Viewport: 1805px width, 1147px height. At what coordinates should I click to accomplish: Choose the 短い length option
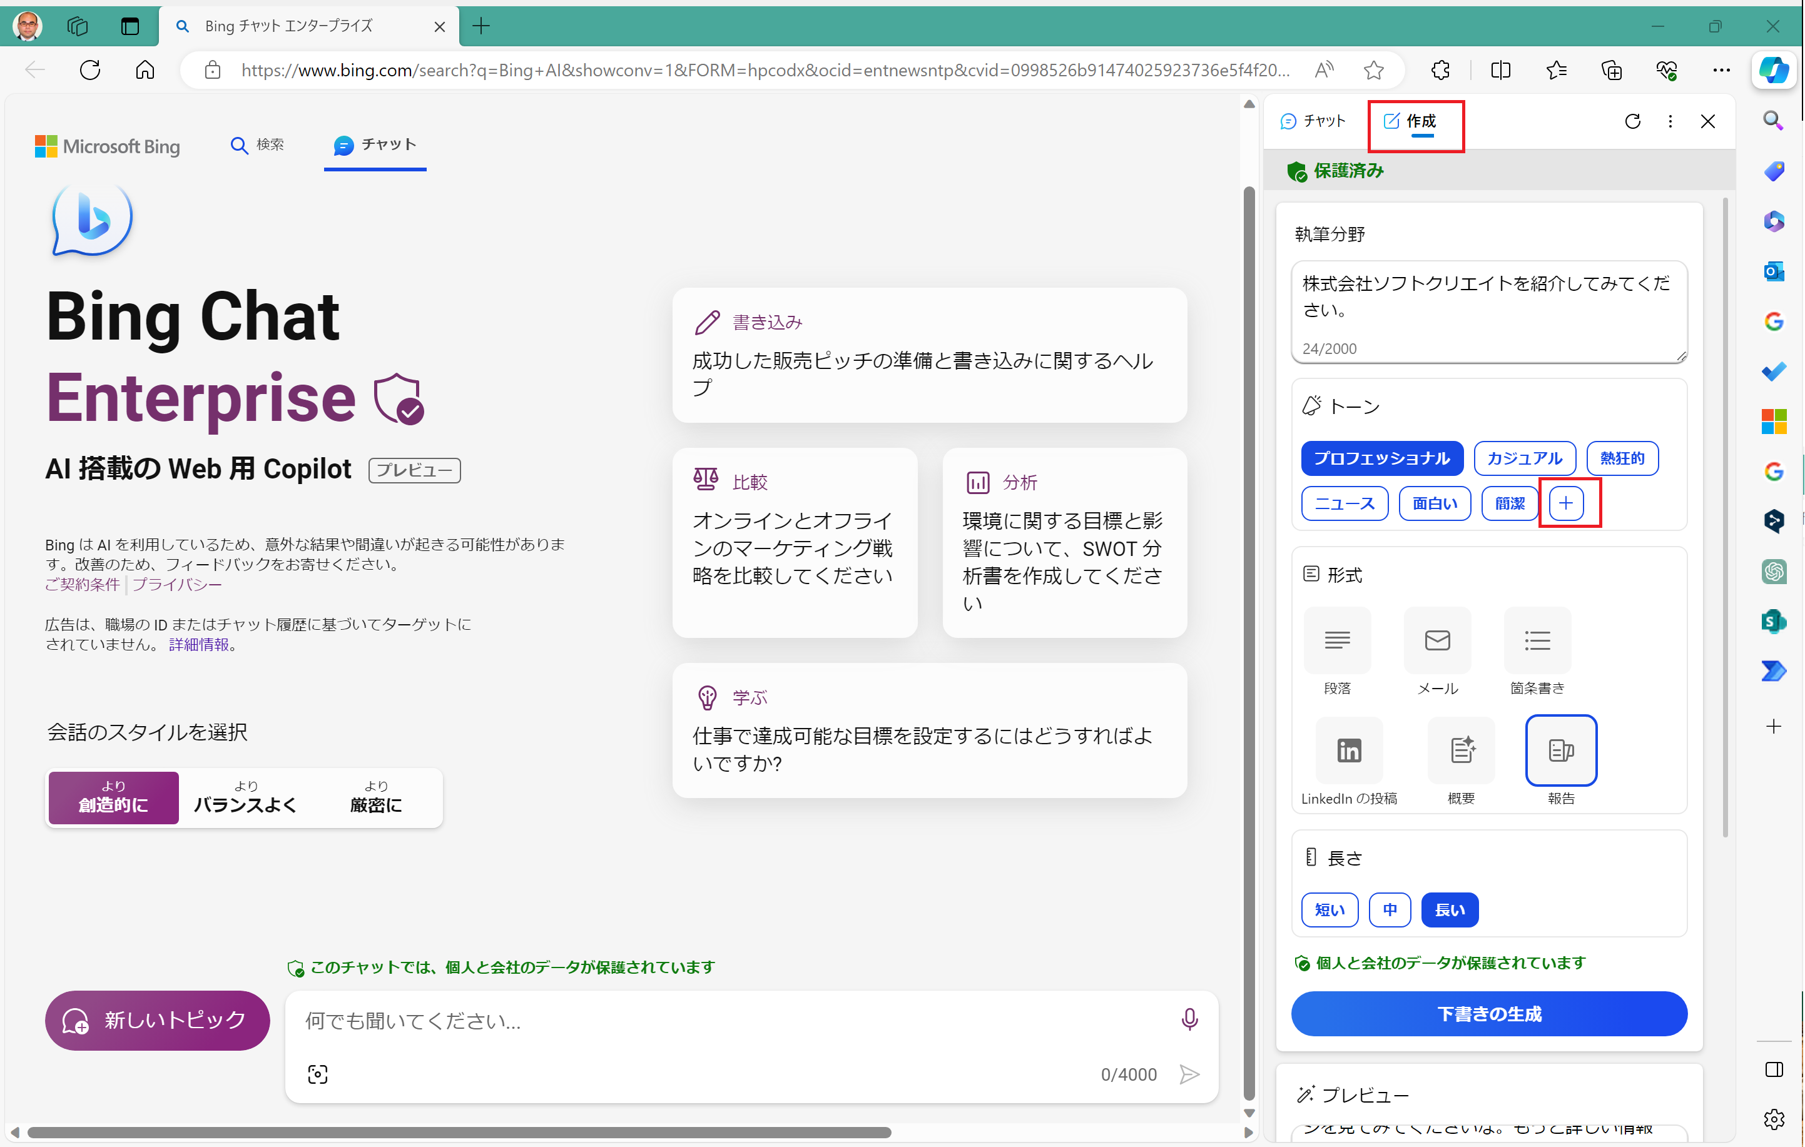coord(1330,909)
